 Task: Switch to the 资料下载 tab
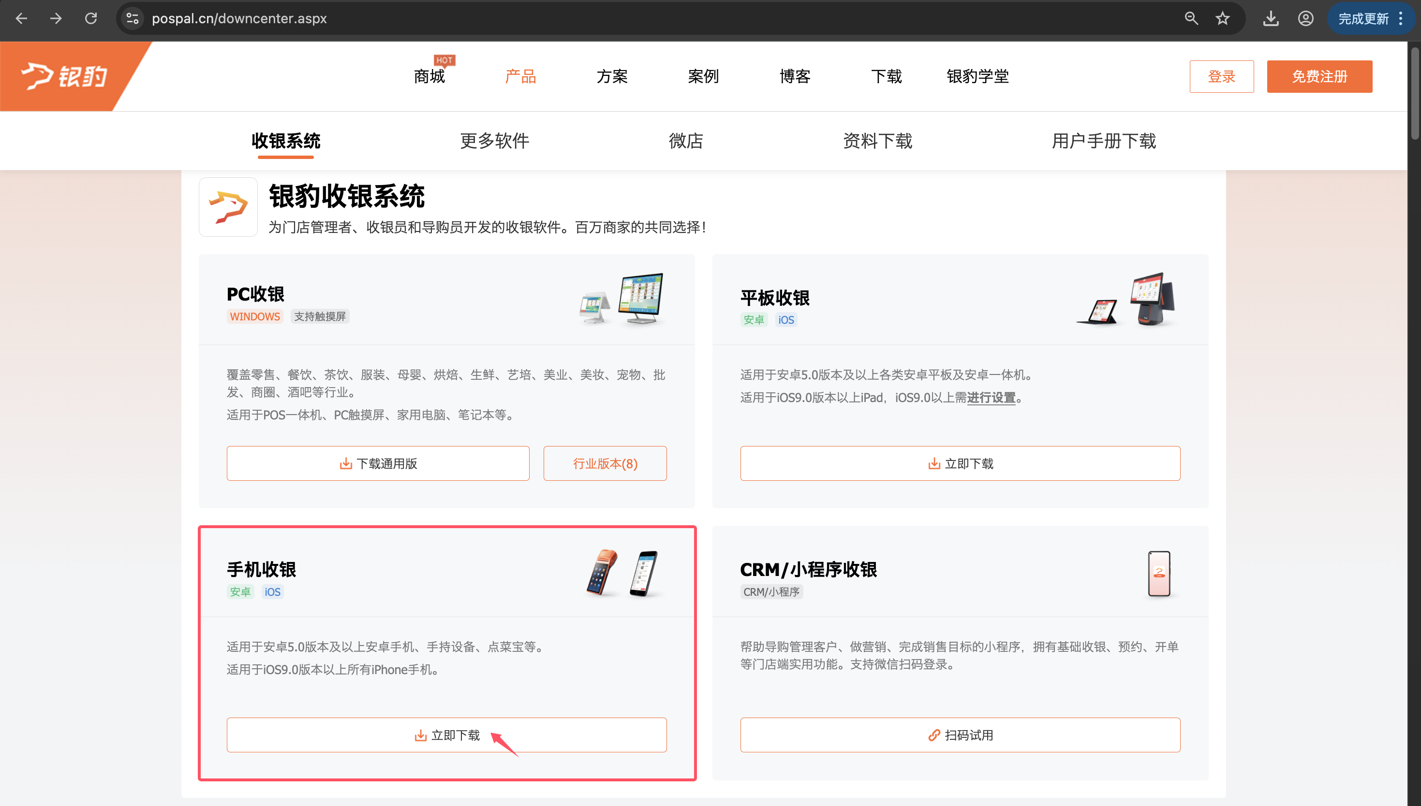pyautogui.click(x=877, y=141)
